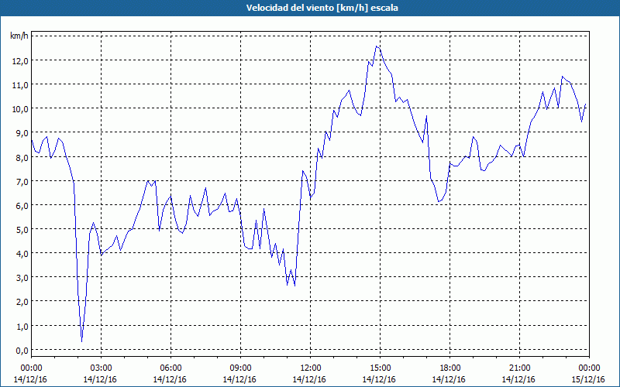The width and height of the screenshot is (620, 387).
Task: Click the 0,0 y-axis label
Action: pos(22,351)
